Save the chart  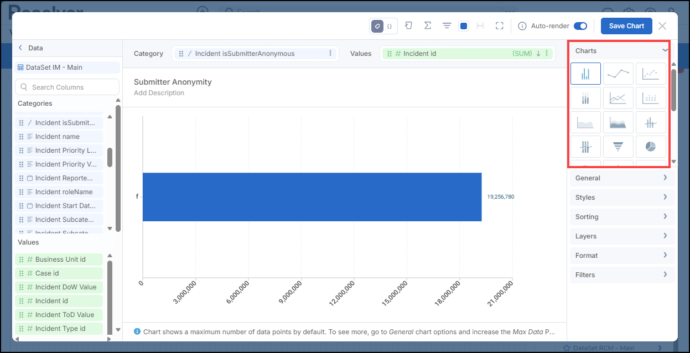pyautogui.click(x=626, y=26)
